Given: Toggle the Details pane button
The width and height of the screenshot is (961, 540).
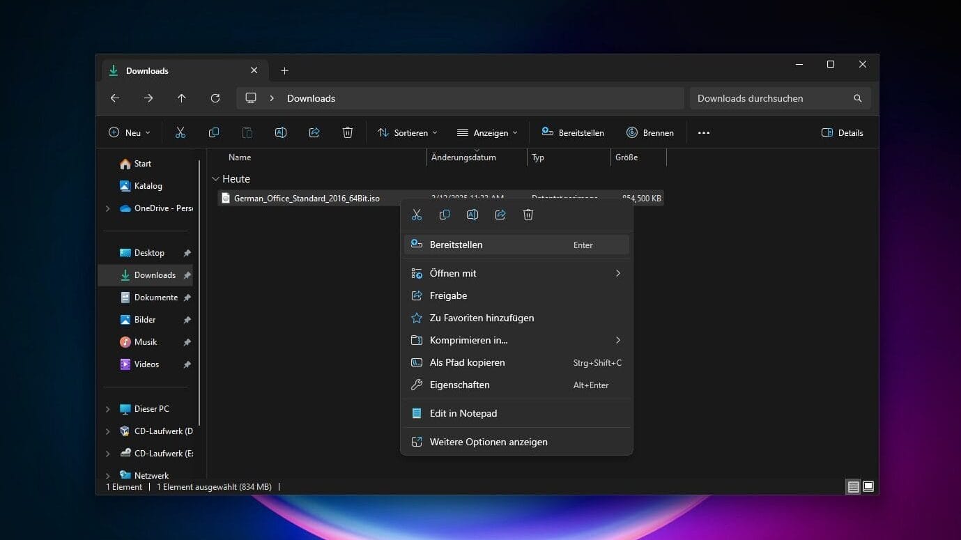Looking at the screenshot, I should [843, 132].
